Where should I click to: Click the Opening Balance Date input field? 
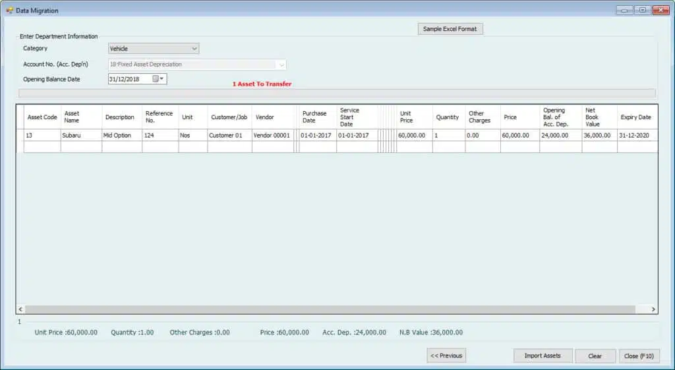coord(130,79)
